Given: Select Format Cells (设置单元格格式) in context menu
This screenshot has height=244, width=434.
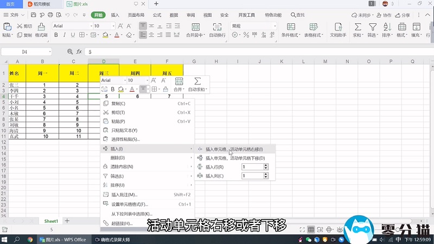Looking at the screenshot, I should 130,204.
